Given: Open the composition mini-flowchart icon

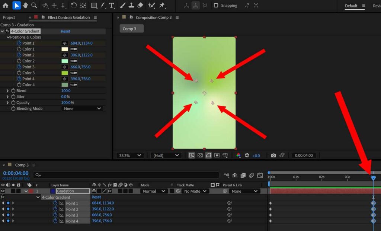Looking at the screenshot, I should pyautogui.click(x=226, y=175).
